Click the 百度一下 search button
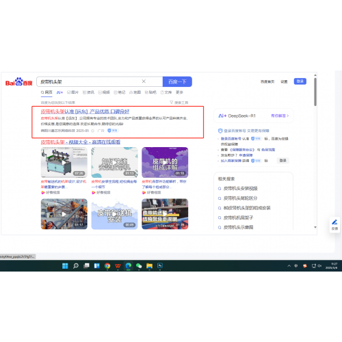The height and width of the screenshot is (342, 342). click(177, 81)
